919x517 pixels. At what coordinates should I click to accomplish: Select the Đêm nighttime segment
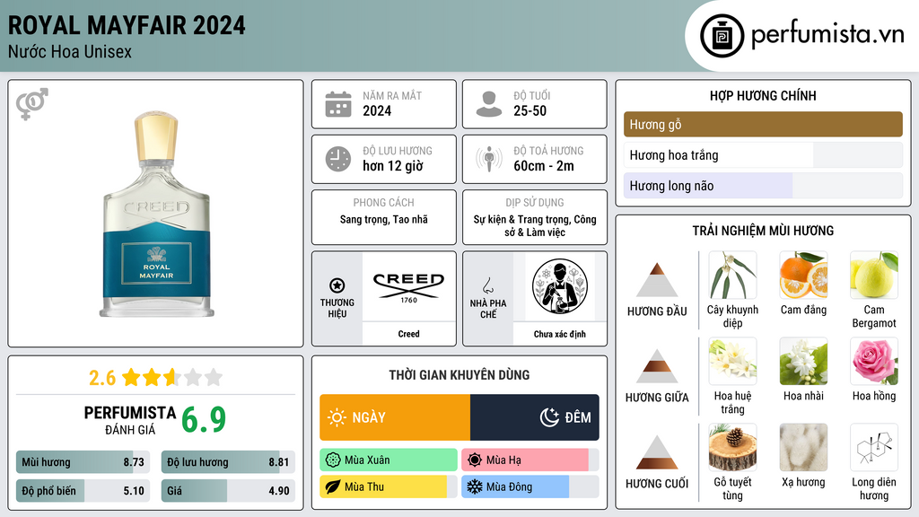click(535, 417)
